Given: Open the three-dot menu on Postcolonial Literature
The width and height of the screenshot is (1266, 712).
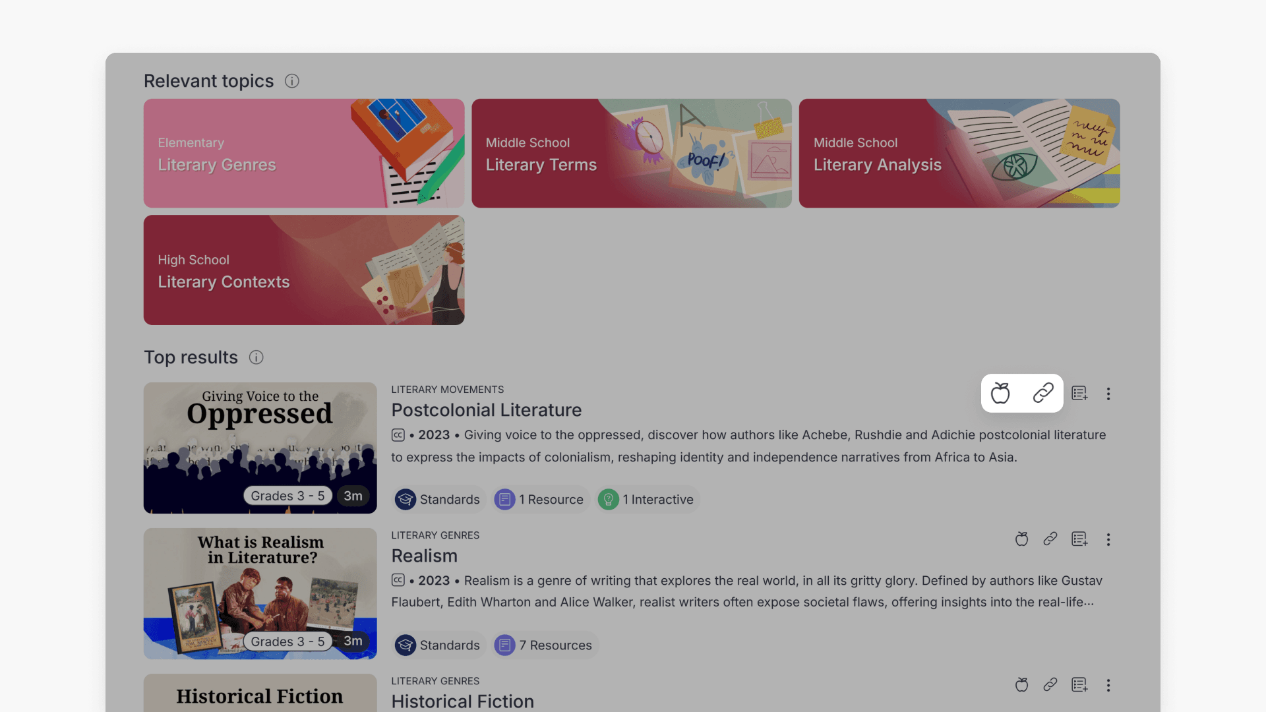Looking at the screenshot, I should 1108,393.
